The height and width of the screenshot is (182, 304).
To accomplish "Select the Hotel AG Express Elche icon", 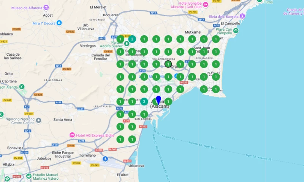I will coord(72,135).
